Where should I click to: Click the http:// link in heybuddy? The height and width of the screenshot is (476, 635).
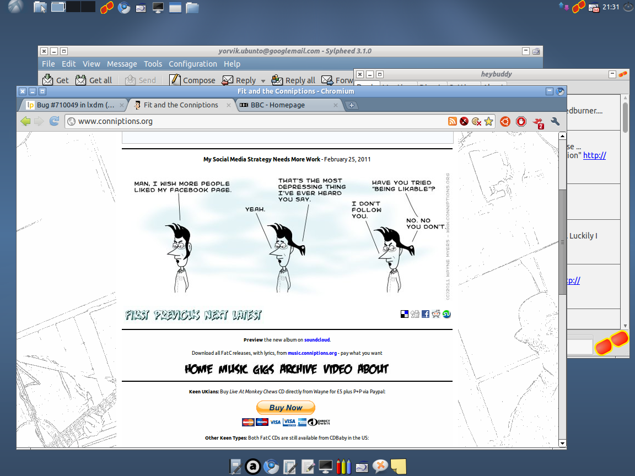point(594,155)
